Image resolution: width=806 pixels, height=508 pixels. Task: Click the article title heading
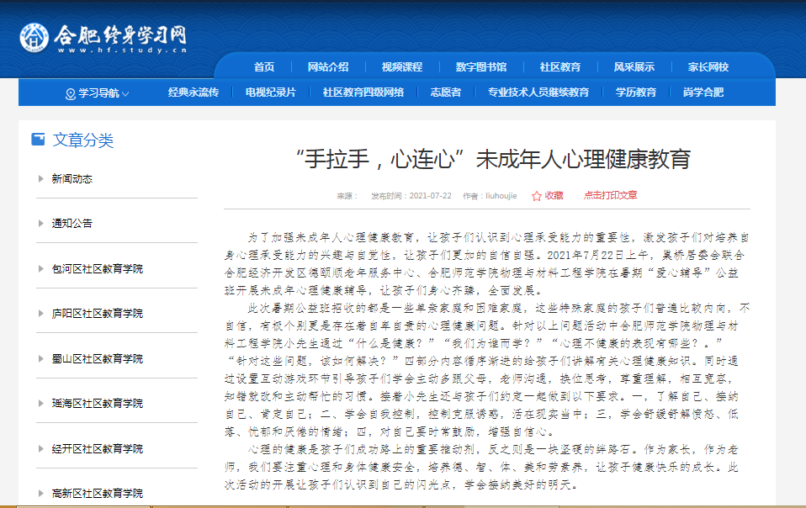click(493, 159)
